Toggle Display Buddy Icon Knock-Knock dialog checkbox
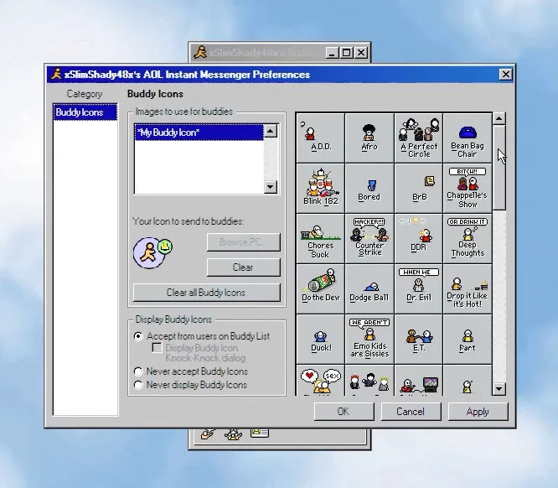The width and height of the screenshot is (558, 488). pos(157,347)
